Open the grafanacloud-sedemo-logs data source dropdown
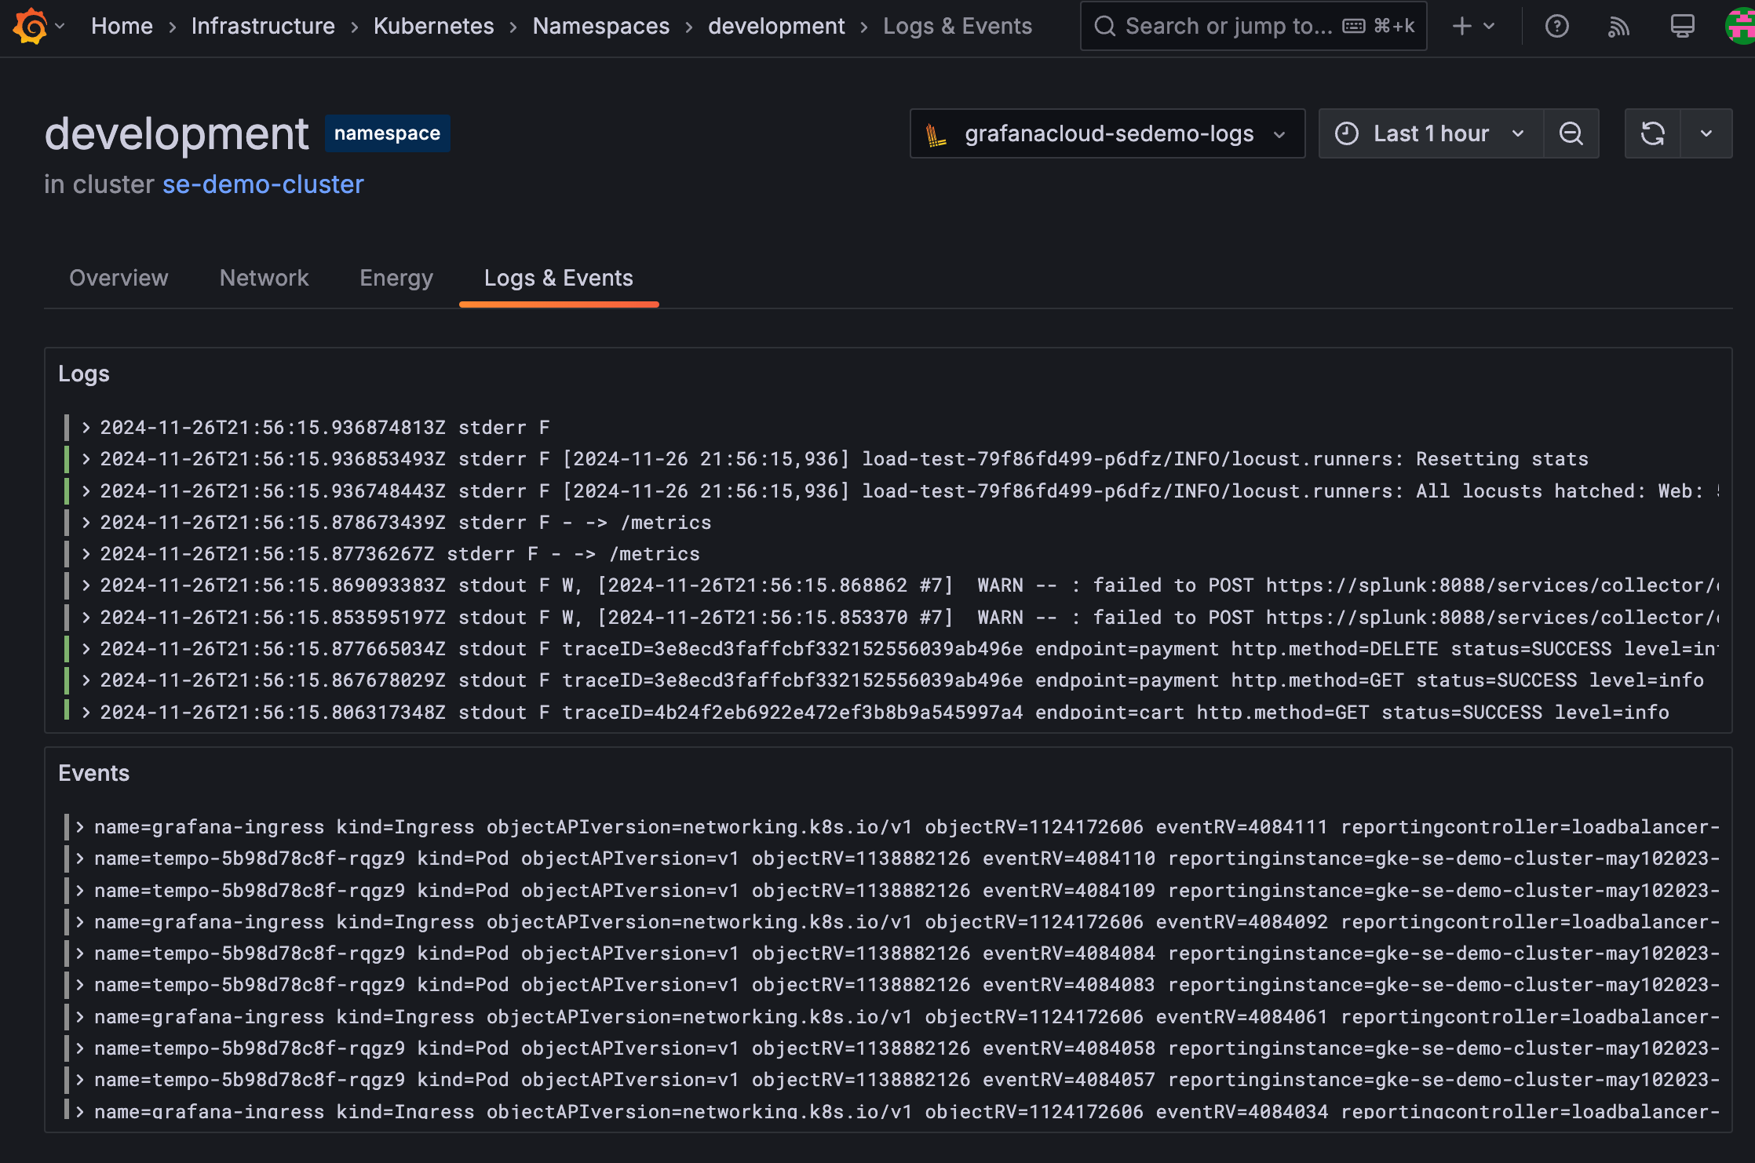The image size is (1755, 1163). pos(1107,133)
